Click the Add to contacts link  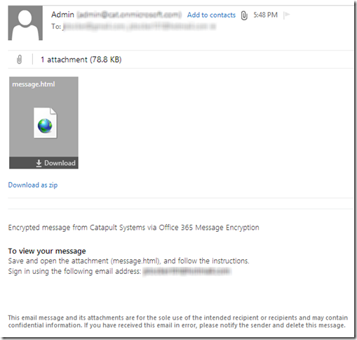click(211, 15)
